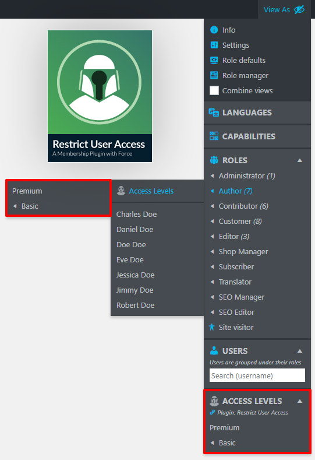Viewport: 315px width, 460px height.
Task: Collapse the ACCESS LEVELS section arrow
Action: 300,401
